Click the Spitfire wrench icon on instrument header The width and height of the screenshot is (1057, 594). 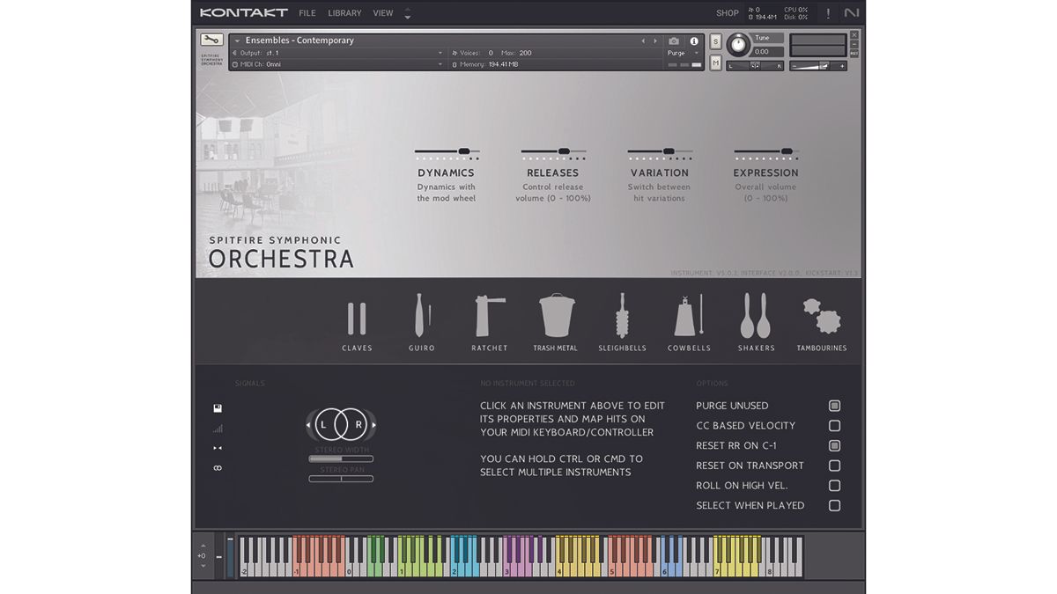[211, 40]
